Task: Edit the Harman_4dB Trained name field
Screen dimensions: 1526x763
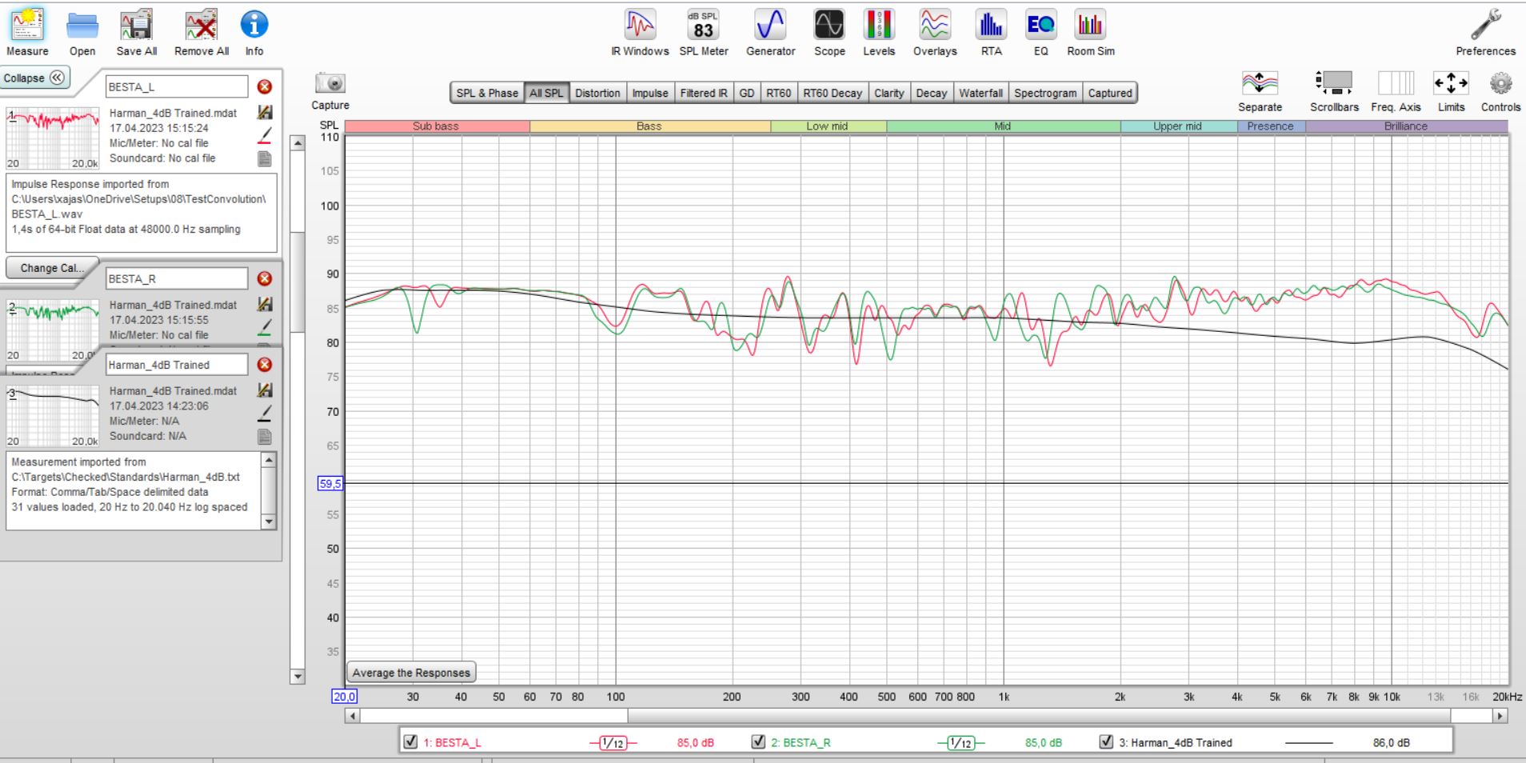Action: pos(177,365)
